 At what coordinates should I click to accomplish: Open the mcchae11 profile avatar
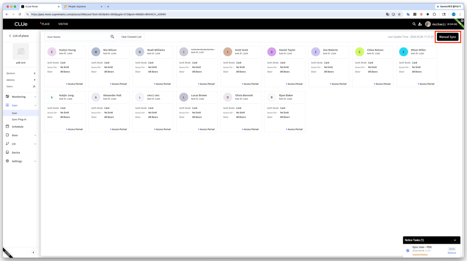point(428,24)
